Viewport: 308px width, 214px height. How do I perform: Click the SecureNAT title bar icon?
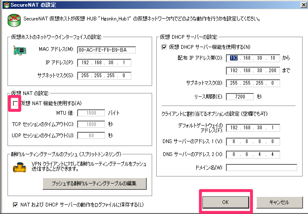6,5
